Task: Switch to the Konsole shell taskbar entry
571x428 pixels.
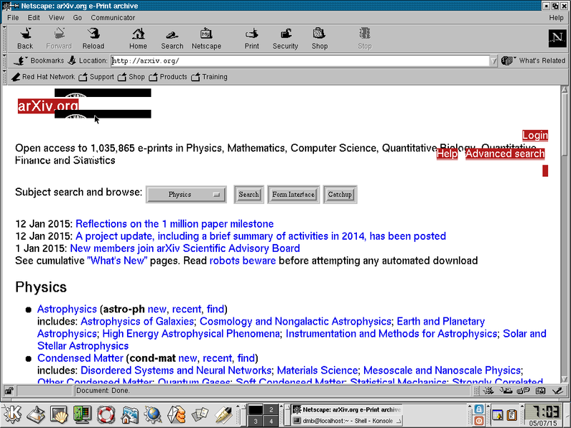Action: pos(347,421)
